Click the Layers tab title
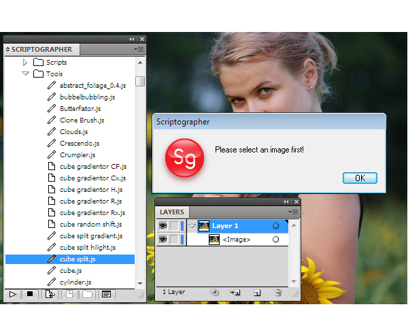This screenshot has height=326, width=408. coord(172,212)
